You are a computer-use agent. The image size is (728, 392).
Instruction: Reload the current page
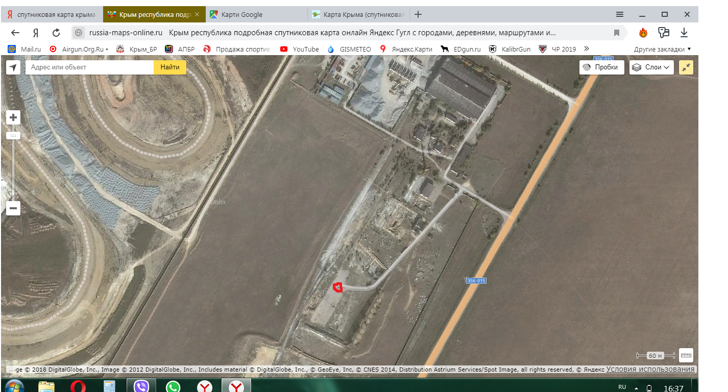tap(56, 33)
